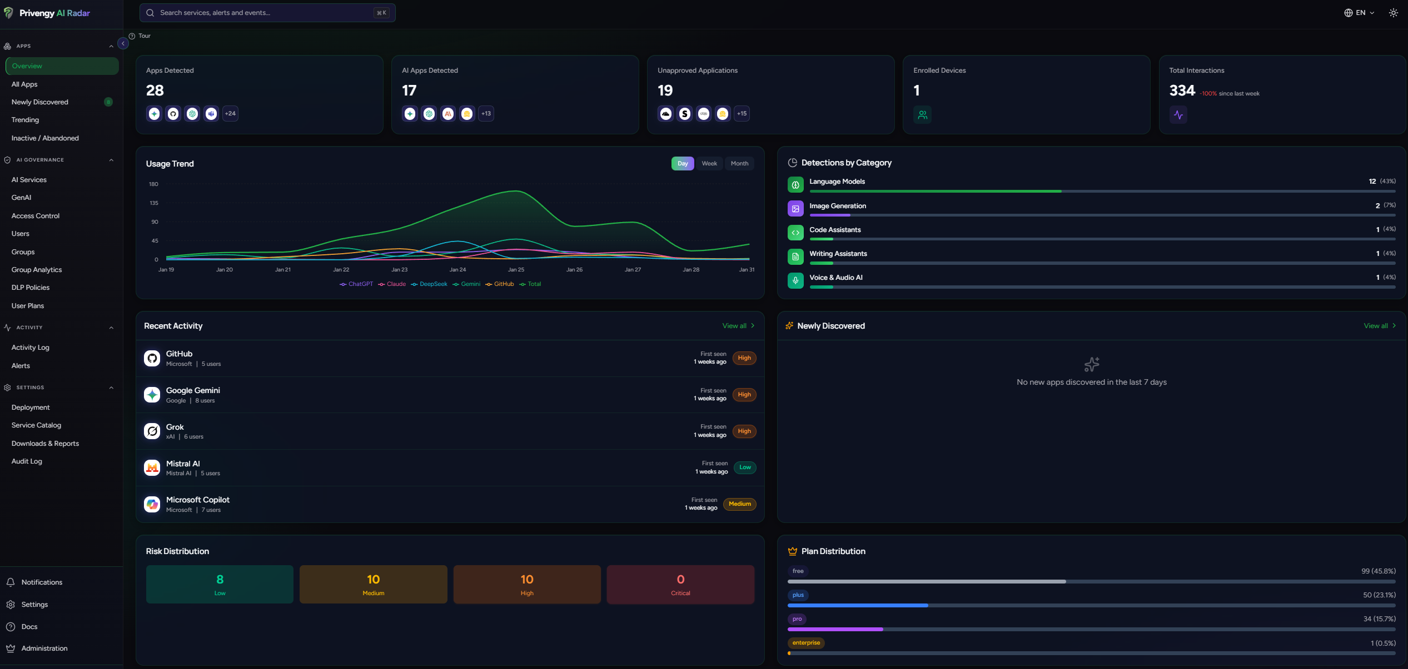Open the Mistral AI icon in Recent Activity
This screenshot has height=669, width=1408.
point(152,467)
